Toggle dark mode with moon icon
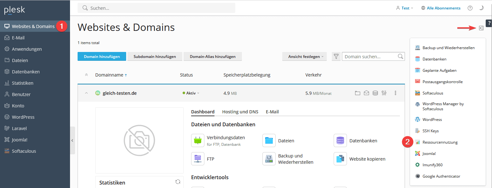 point(481,8)
